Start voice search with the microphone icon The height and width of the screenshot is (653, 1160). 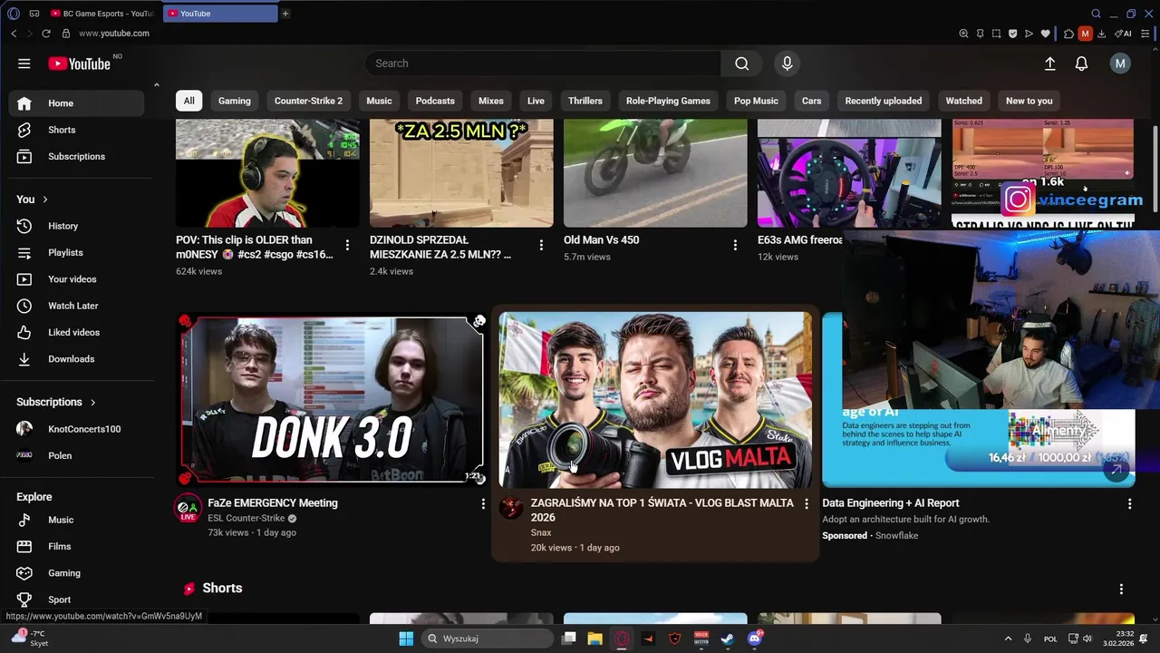pyautogui.click(x=787, y=63)
